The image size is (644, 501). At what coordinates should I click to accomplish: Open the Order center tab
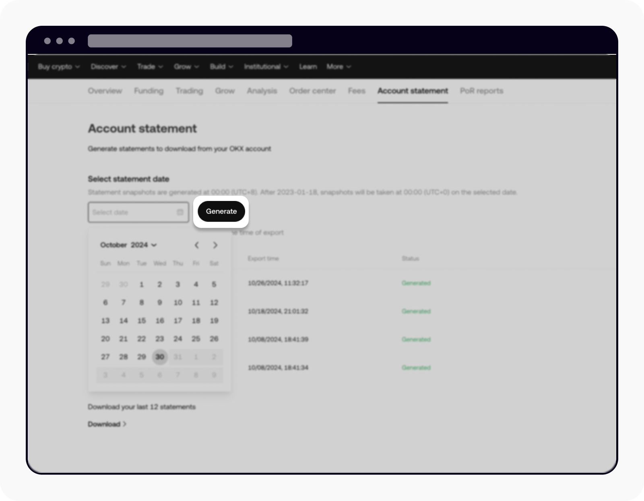tap(312, 91)
